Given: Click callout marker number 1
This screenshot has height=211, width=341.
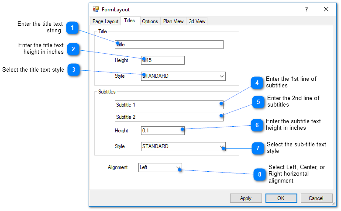Looking at the screenshot, I should click(x=72, y=28).
